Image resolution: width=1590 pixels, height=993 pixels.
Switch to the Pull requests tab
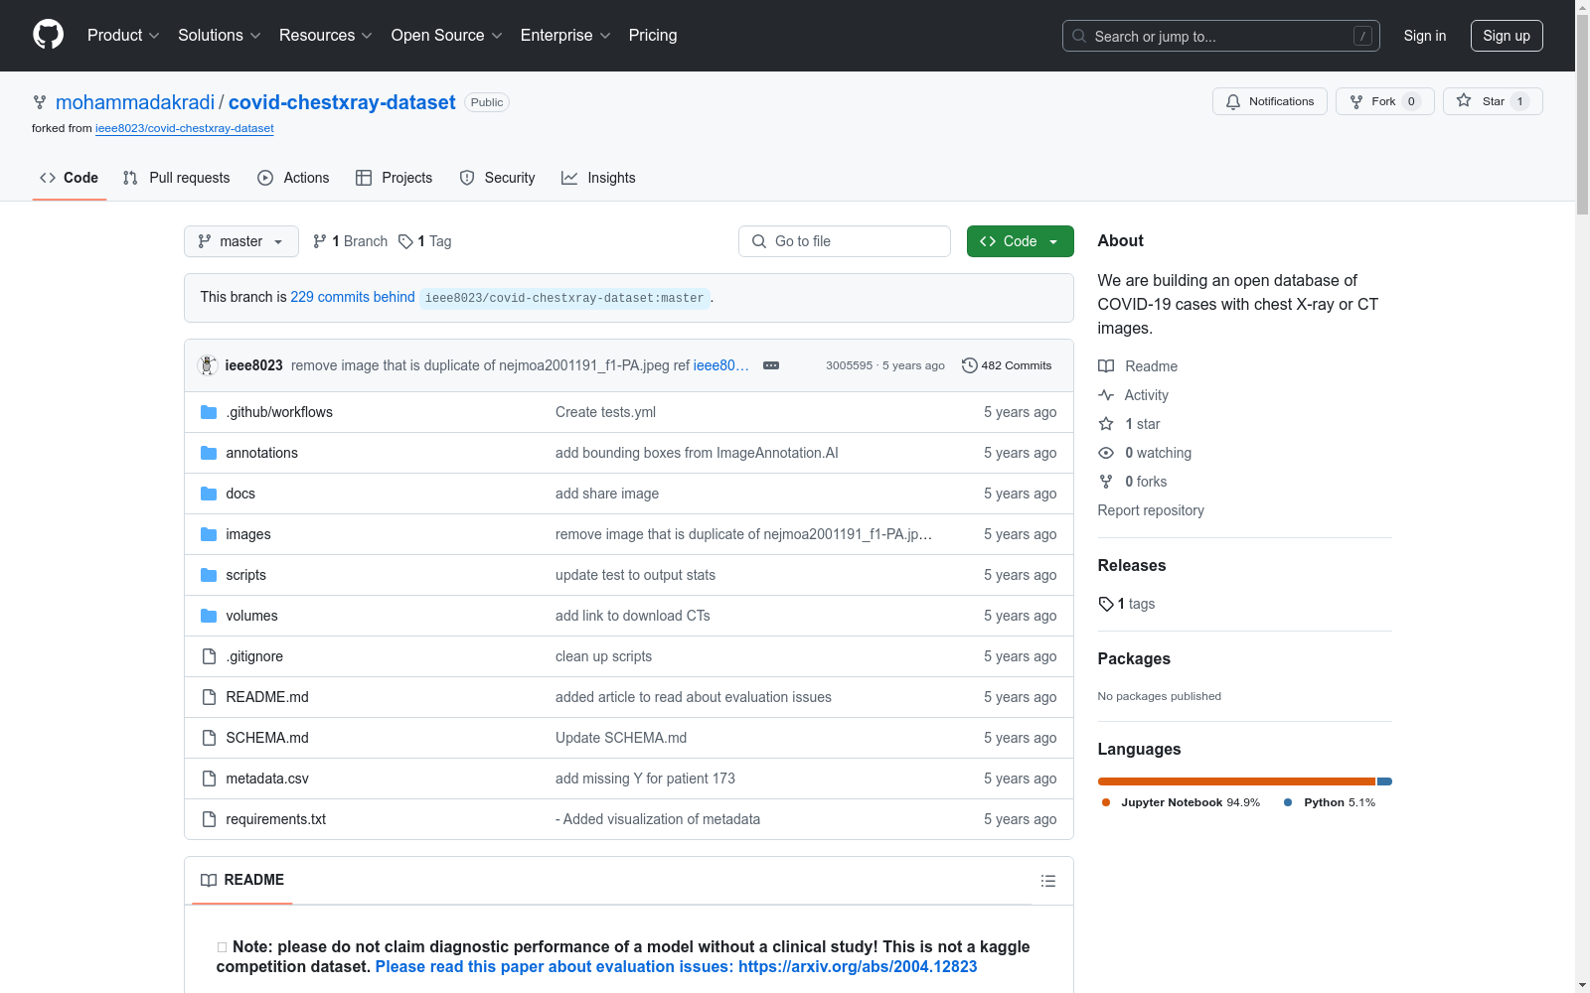click(176, 178)
